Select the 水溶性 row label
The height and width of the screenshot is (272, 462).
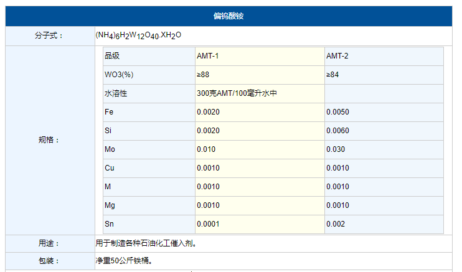tap(116, 93)
